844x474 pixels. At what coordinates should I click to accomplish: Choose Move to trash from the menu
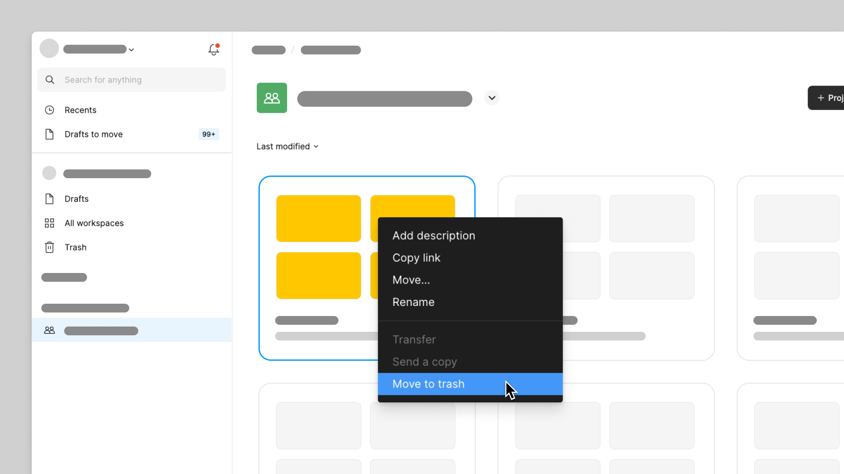tap(428, 384)
